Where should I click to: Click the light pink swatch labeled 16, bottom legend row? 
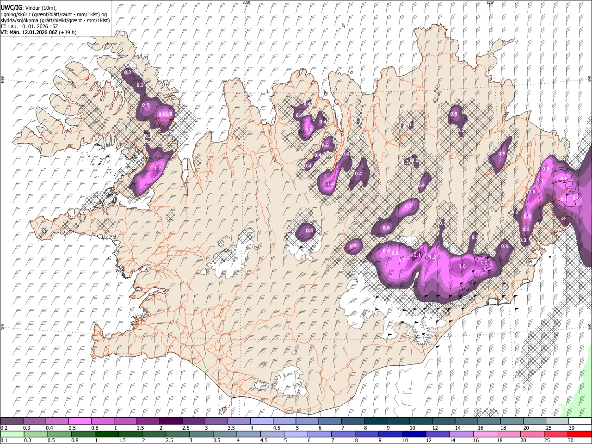[484, 434]
